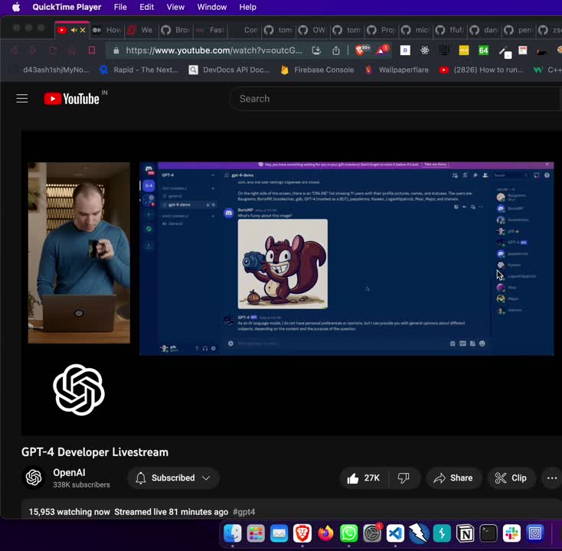Click the Brave Shields lion icon

click(x=361, y=51)
